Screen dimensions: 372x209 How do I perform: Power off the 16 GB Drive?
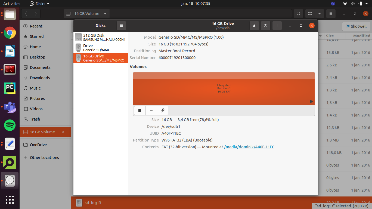click(265, 26)
